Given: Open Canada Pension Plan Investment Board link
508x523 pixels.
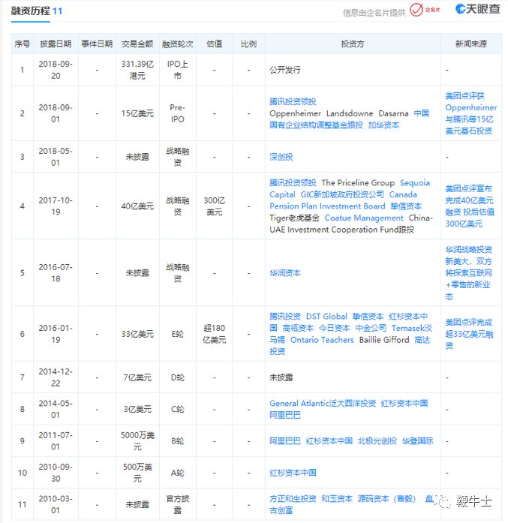Looking at the screenshot, I should pos(343,200).
